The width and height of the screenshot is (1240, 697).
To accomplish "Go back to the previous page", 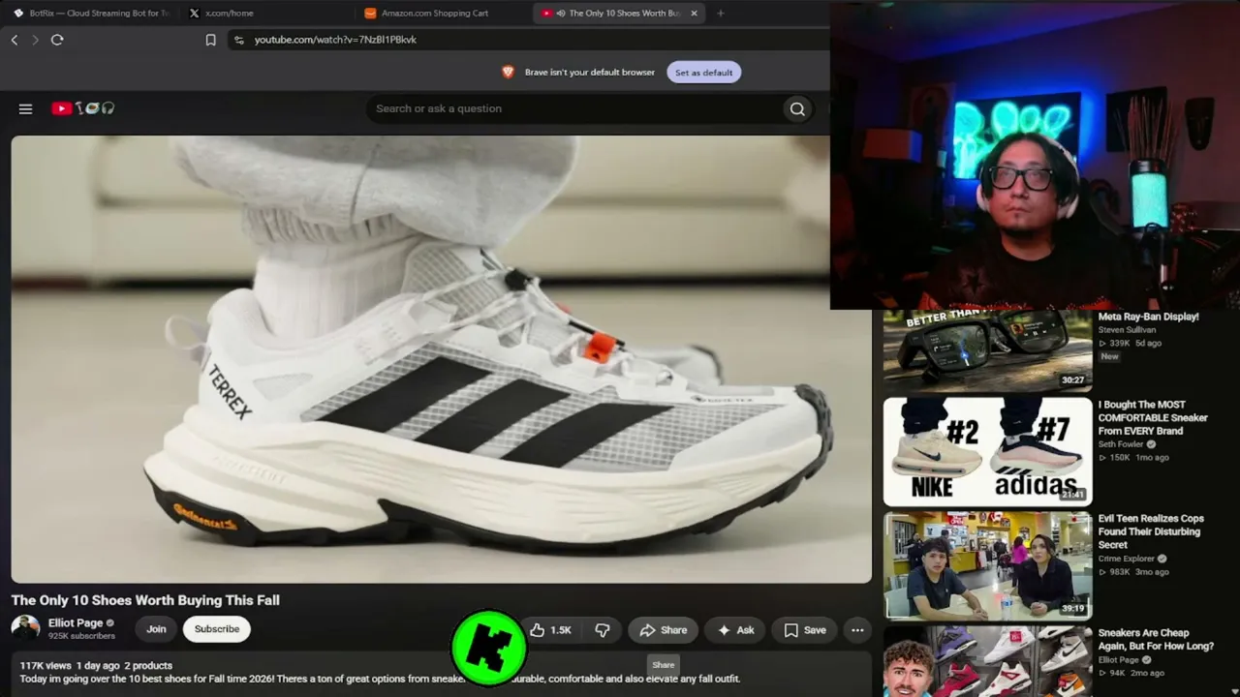I will [x=15, y=40].
